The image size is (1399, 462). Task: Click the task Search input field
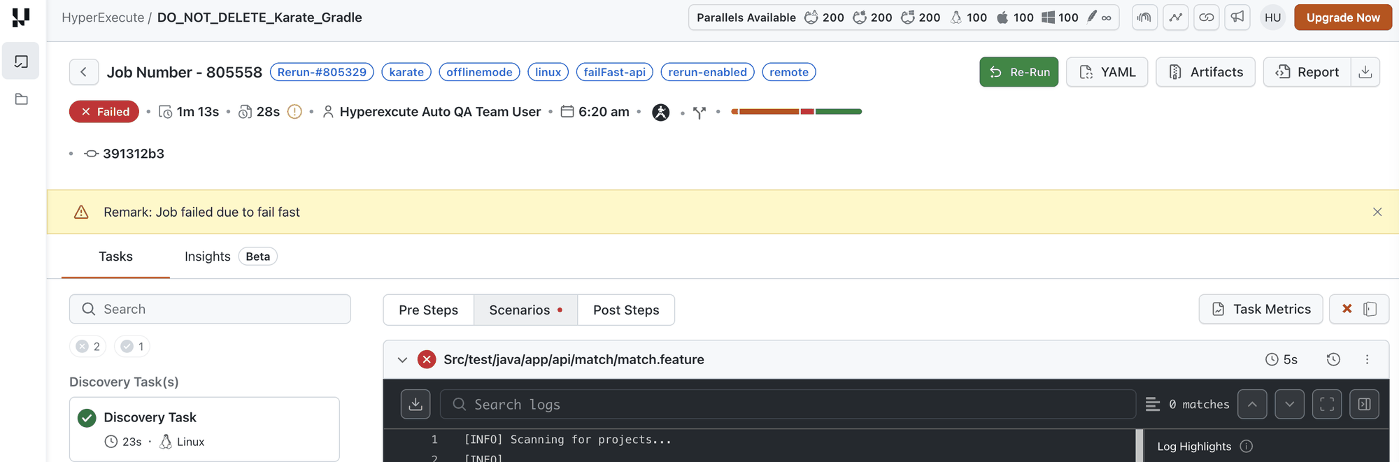tap(210, 309)
